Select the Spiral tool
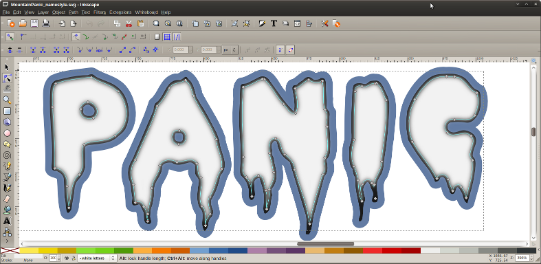Viewport: 541px width, 264px height. click(x=7, y=155)
